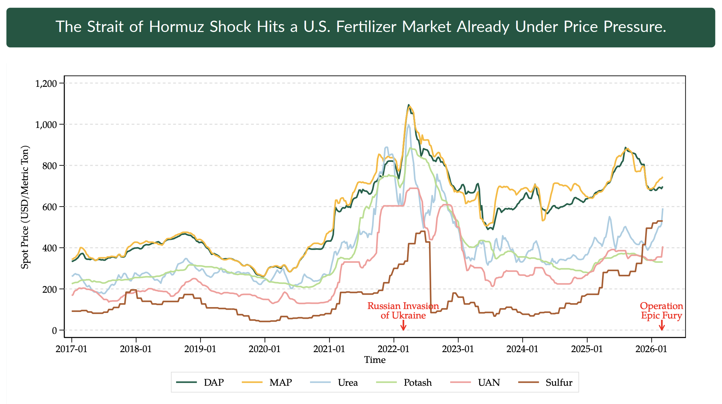Image resolution: width=722 pixels, height=404 pixels.
Task: Click the "Russian Invasion of Ukraine" annotation
Action: click(x=403, y=311)
